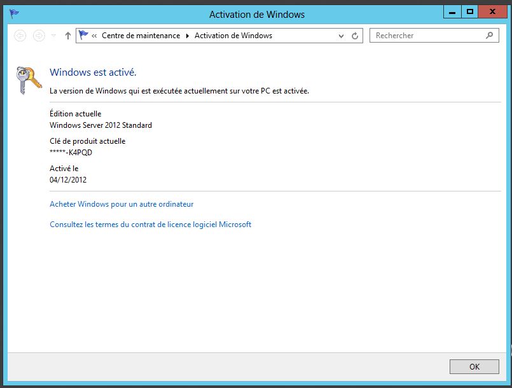Maximize the Activation de Windows window
Image resolution: width=512 pixels, height=388 pixels.
(470, 11)
